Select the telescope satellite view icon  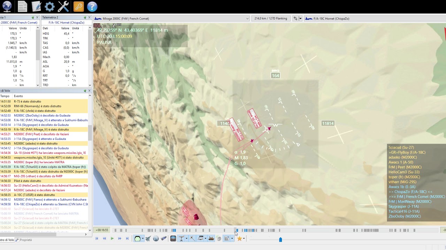point(163,239)
